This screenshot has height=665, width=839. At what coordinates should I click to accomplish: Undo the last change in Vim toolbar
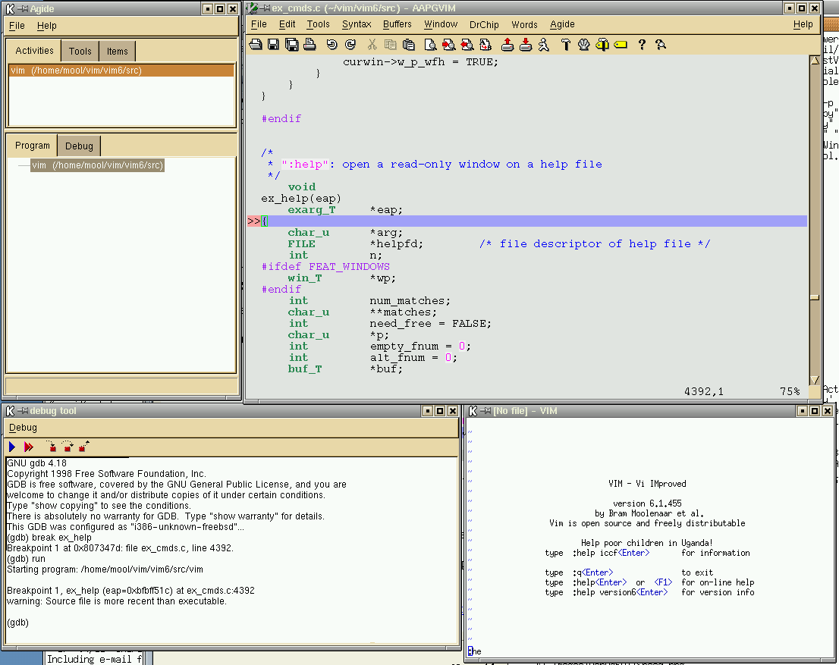point(332,45)
